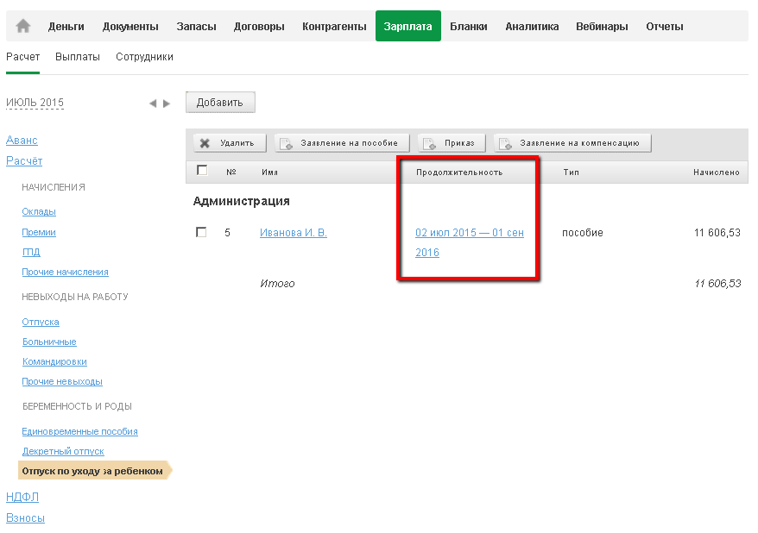Switch to the Сотрудники tab
Image resolution: width=758 pixels, height=533 pixels.
coord(144,57)
